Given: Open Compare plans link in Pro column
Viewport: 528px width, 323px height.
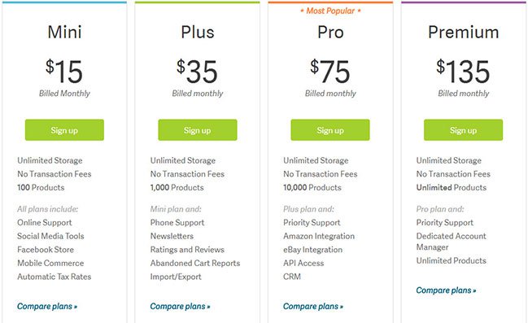Looking at the screenshot, I should click(x=313, y=306).
